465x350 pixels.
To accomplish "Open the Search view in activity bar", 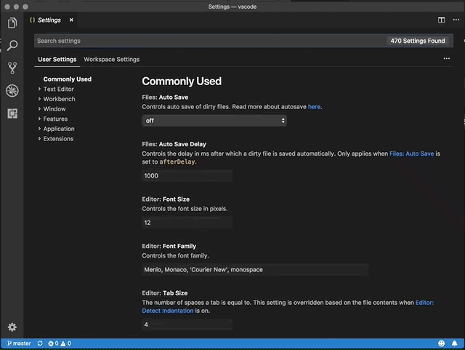I will [x=12, y=46].
